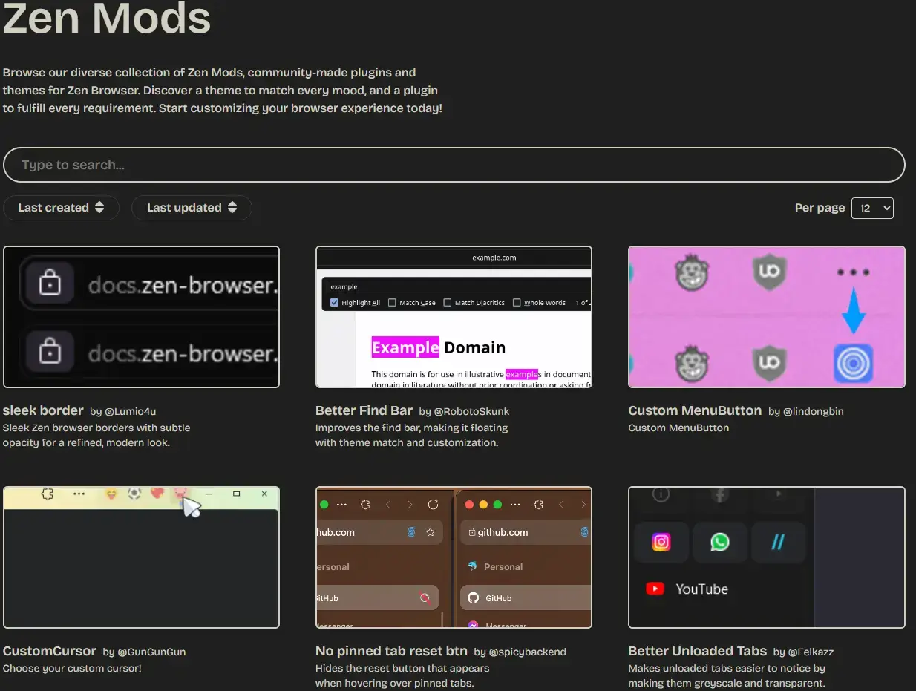Click author name @RobotoSkunk

pos(472,411)
